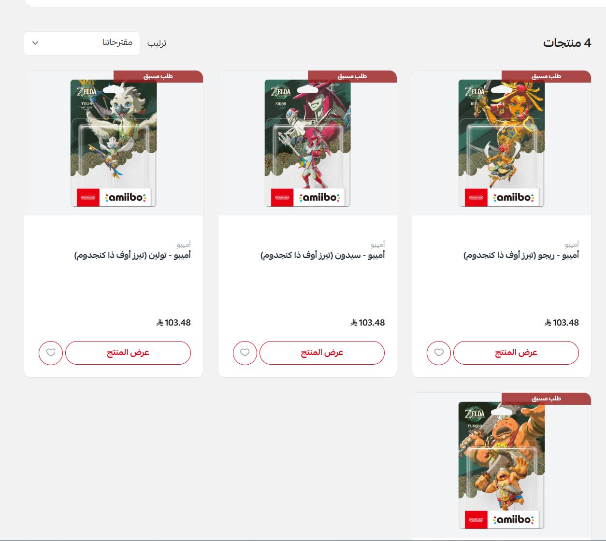Open the Yunobo amiibo product image
The height and width of the screenshot is (541, 606).
pyautogui.click(x=502, y=465)
